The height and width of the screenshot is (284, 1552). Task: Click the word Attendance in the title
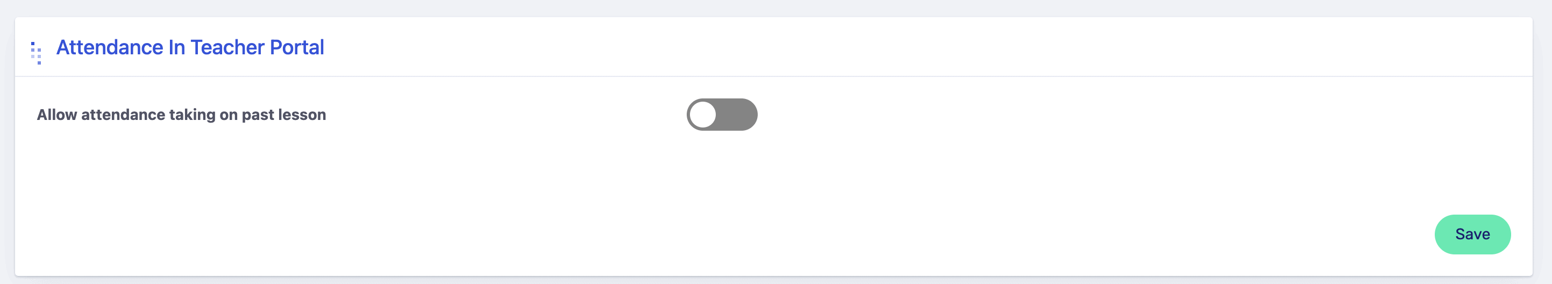tap(110, 47)
